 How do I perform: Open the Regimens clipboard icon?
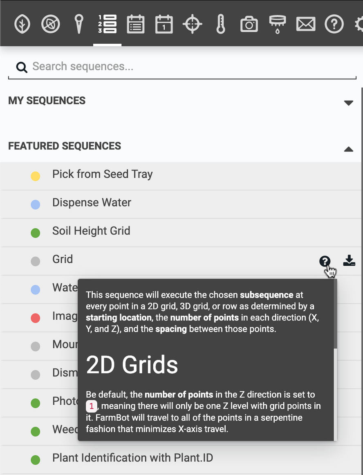(x=136, y=23)
